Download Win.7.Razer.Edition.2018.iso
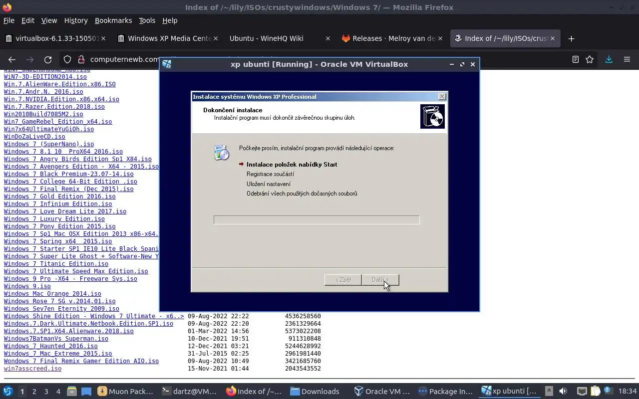639x399 pixels. tap(54, 107)
